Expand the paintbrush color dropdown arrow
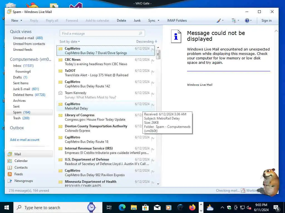 point(223,21)
